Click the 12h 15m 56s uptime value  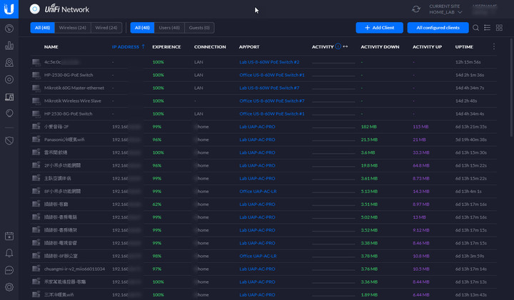468,62
